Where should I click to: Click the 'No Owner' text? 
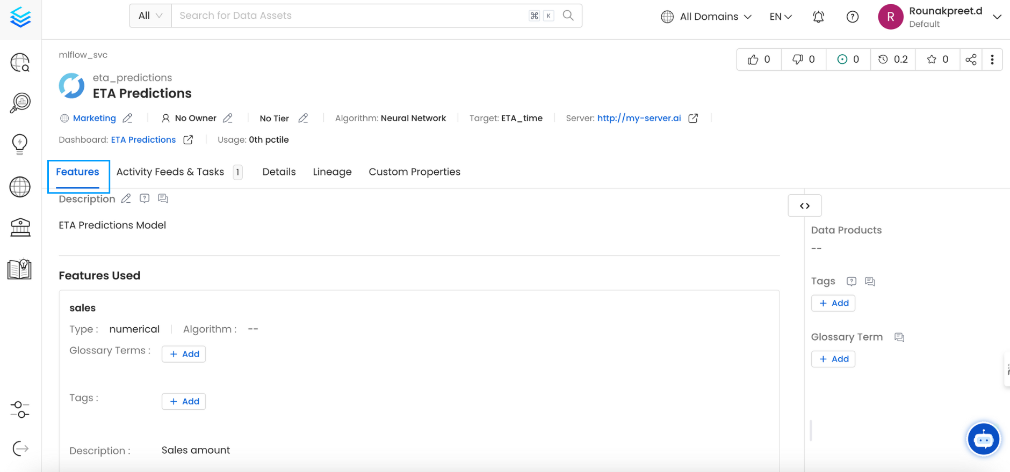[x=196, y=118]
